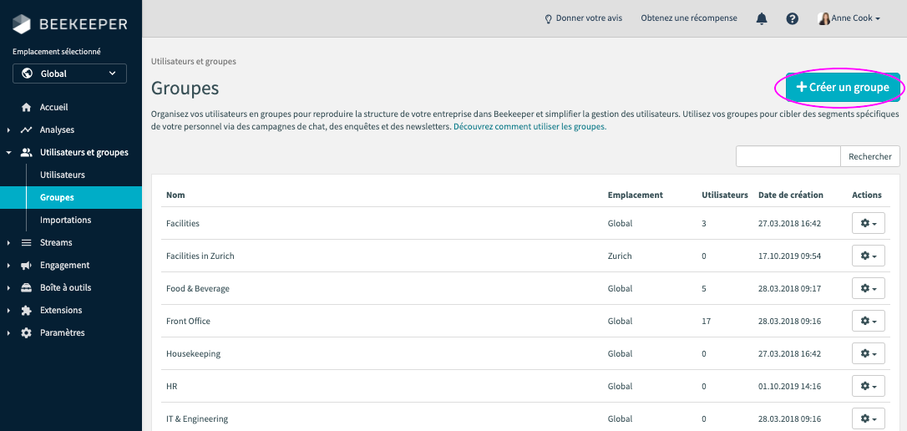This screenshot has width=907, height=431.
Task: Open the gear actions menu for IT & Engineering
Action: (x=869, y=418)
